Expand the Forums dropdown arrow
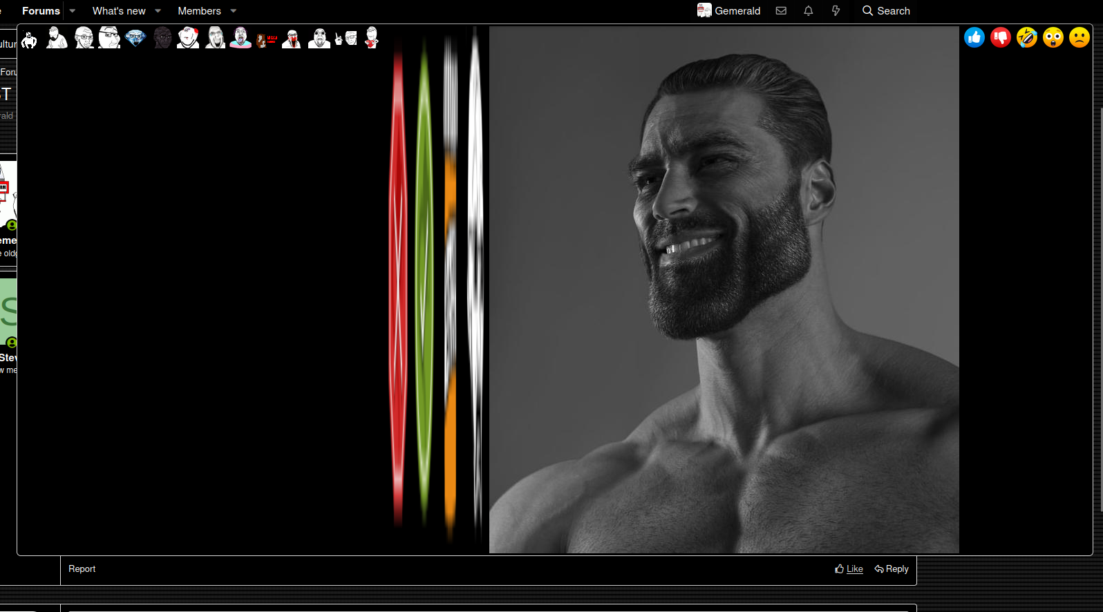 coord(73,11)
